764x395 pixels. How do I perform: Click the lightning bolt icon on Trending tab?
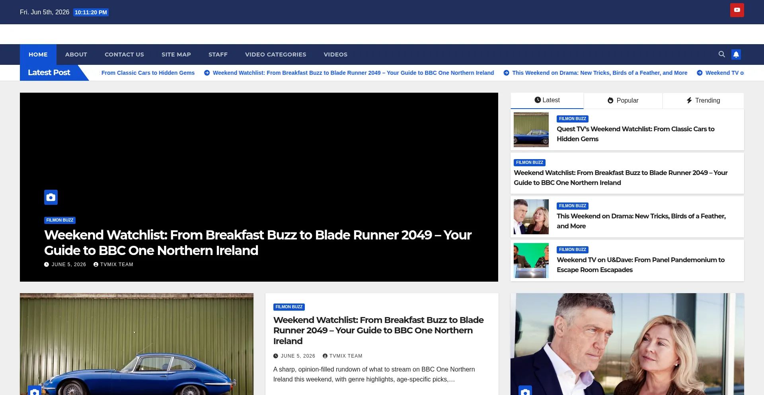pyautogui.click(x=689, y=101)
